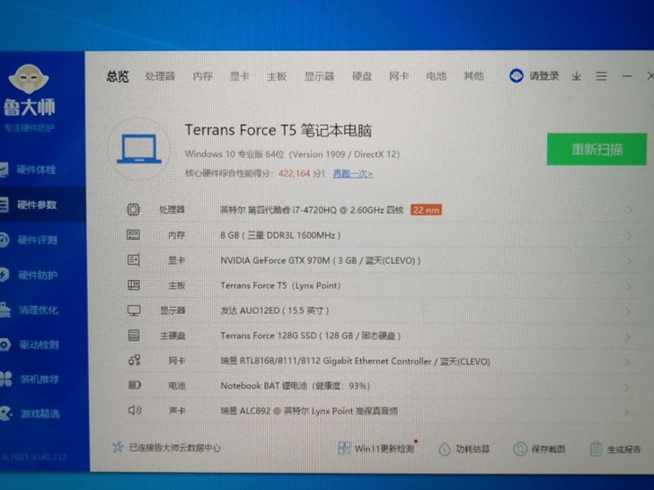Expand the 主硬盘 row chevron
654x490 pixels.
pos(628,337)
